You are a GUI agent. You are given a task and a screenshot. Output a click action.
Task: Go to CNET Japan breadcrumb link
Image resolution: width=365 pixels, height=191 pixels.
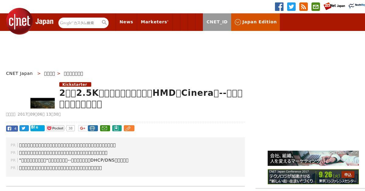click(x=19, y=73)
